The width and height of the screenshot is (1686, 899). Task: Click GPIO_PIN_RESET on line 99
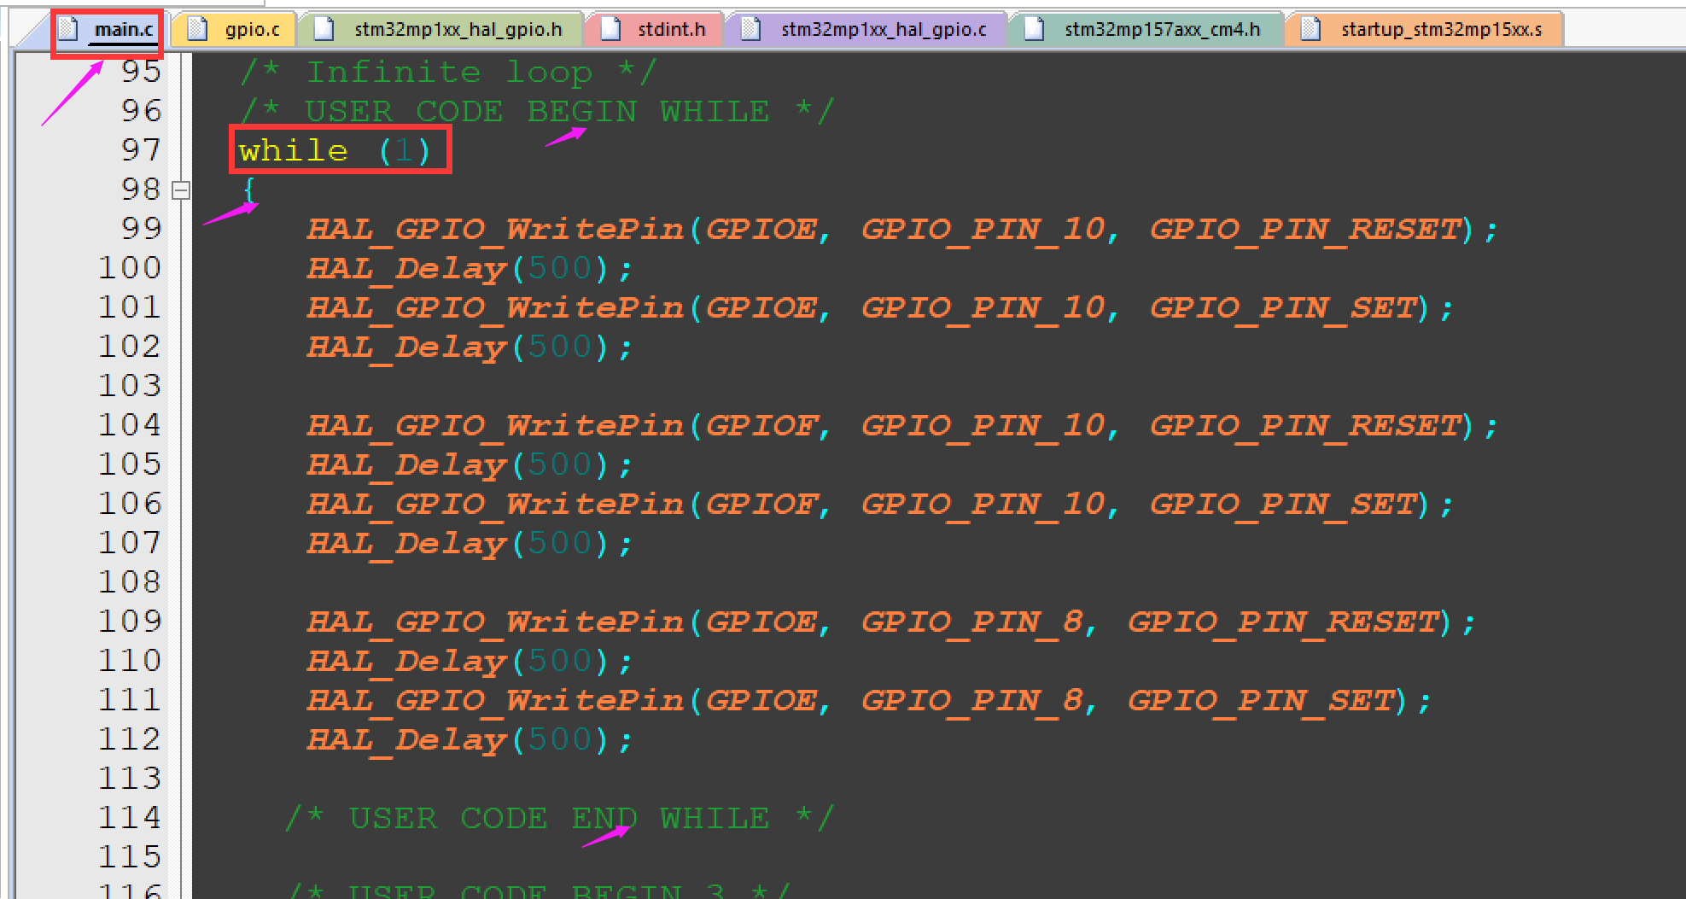point(1306,229)
